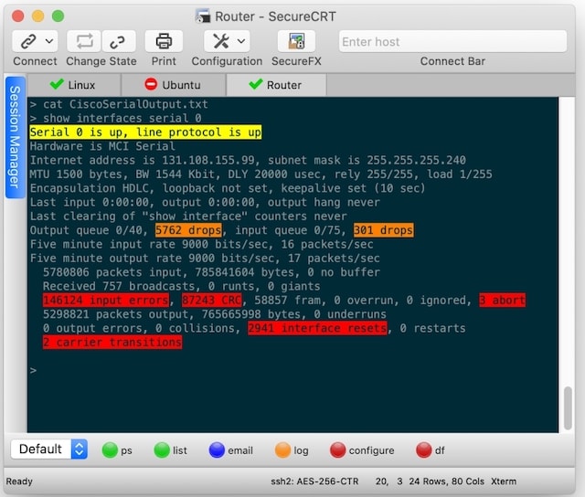The height and width of the screenshot is (497, 585).
Task: Click the log button
Action: (x=292, y=450)
